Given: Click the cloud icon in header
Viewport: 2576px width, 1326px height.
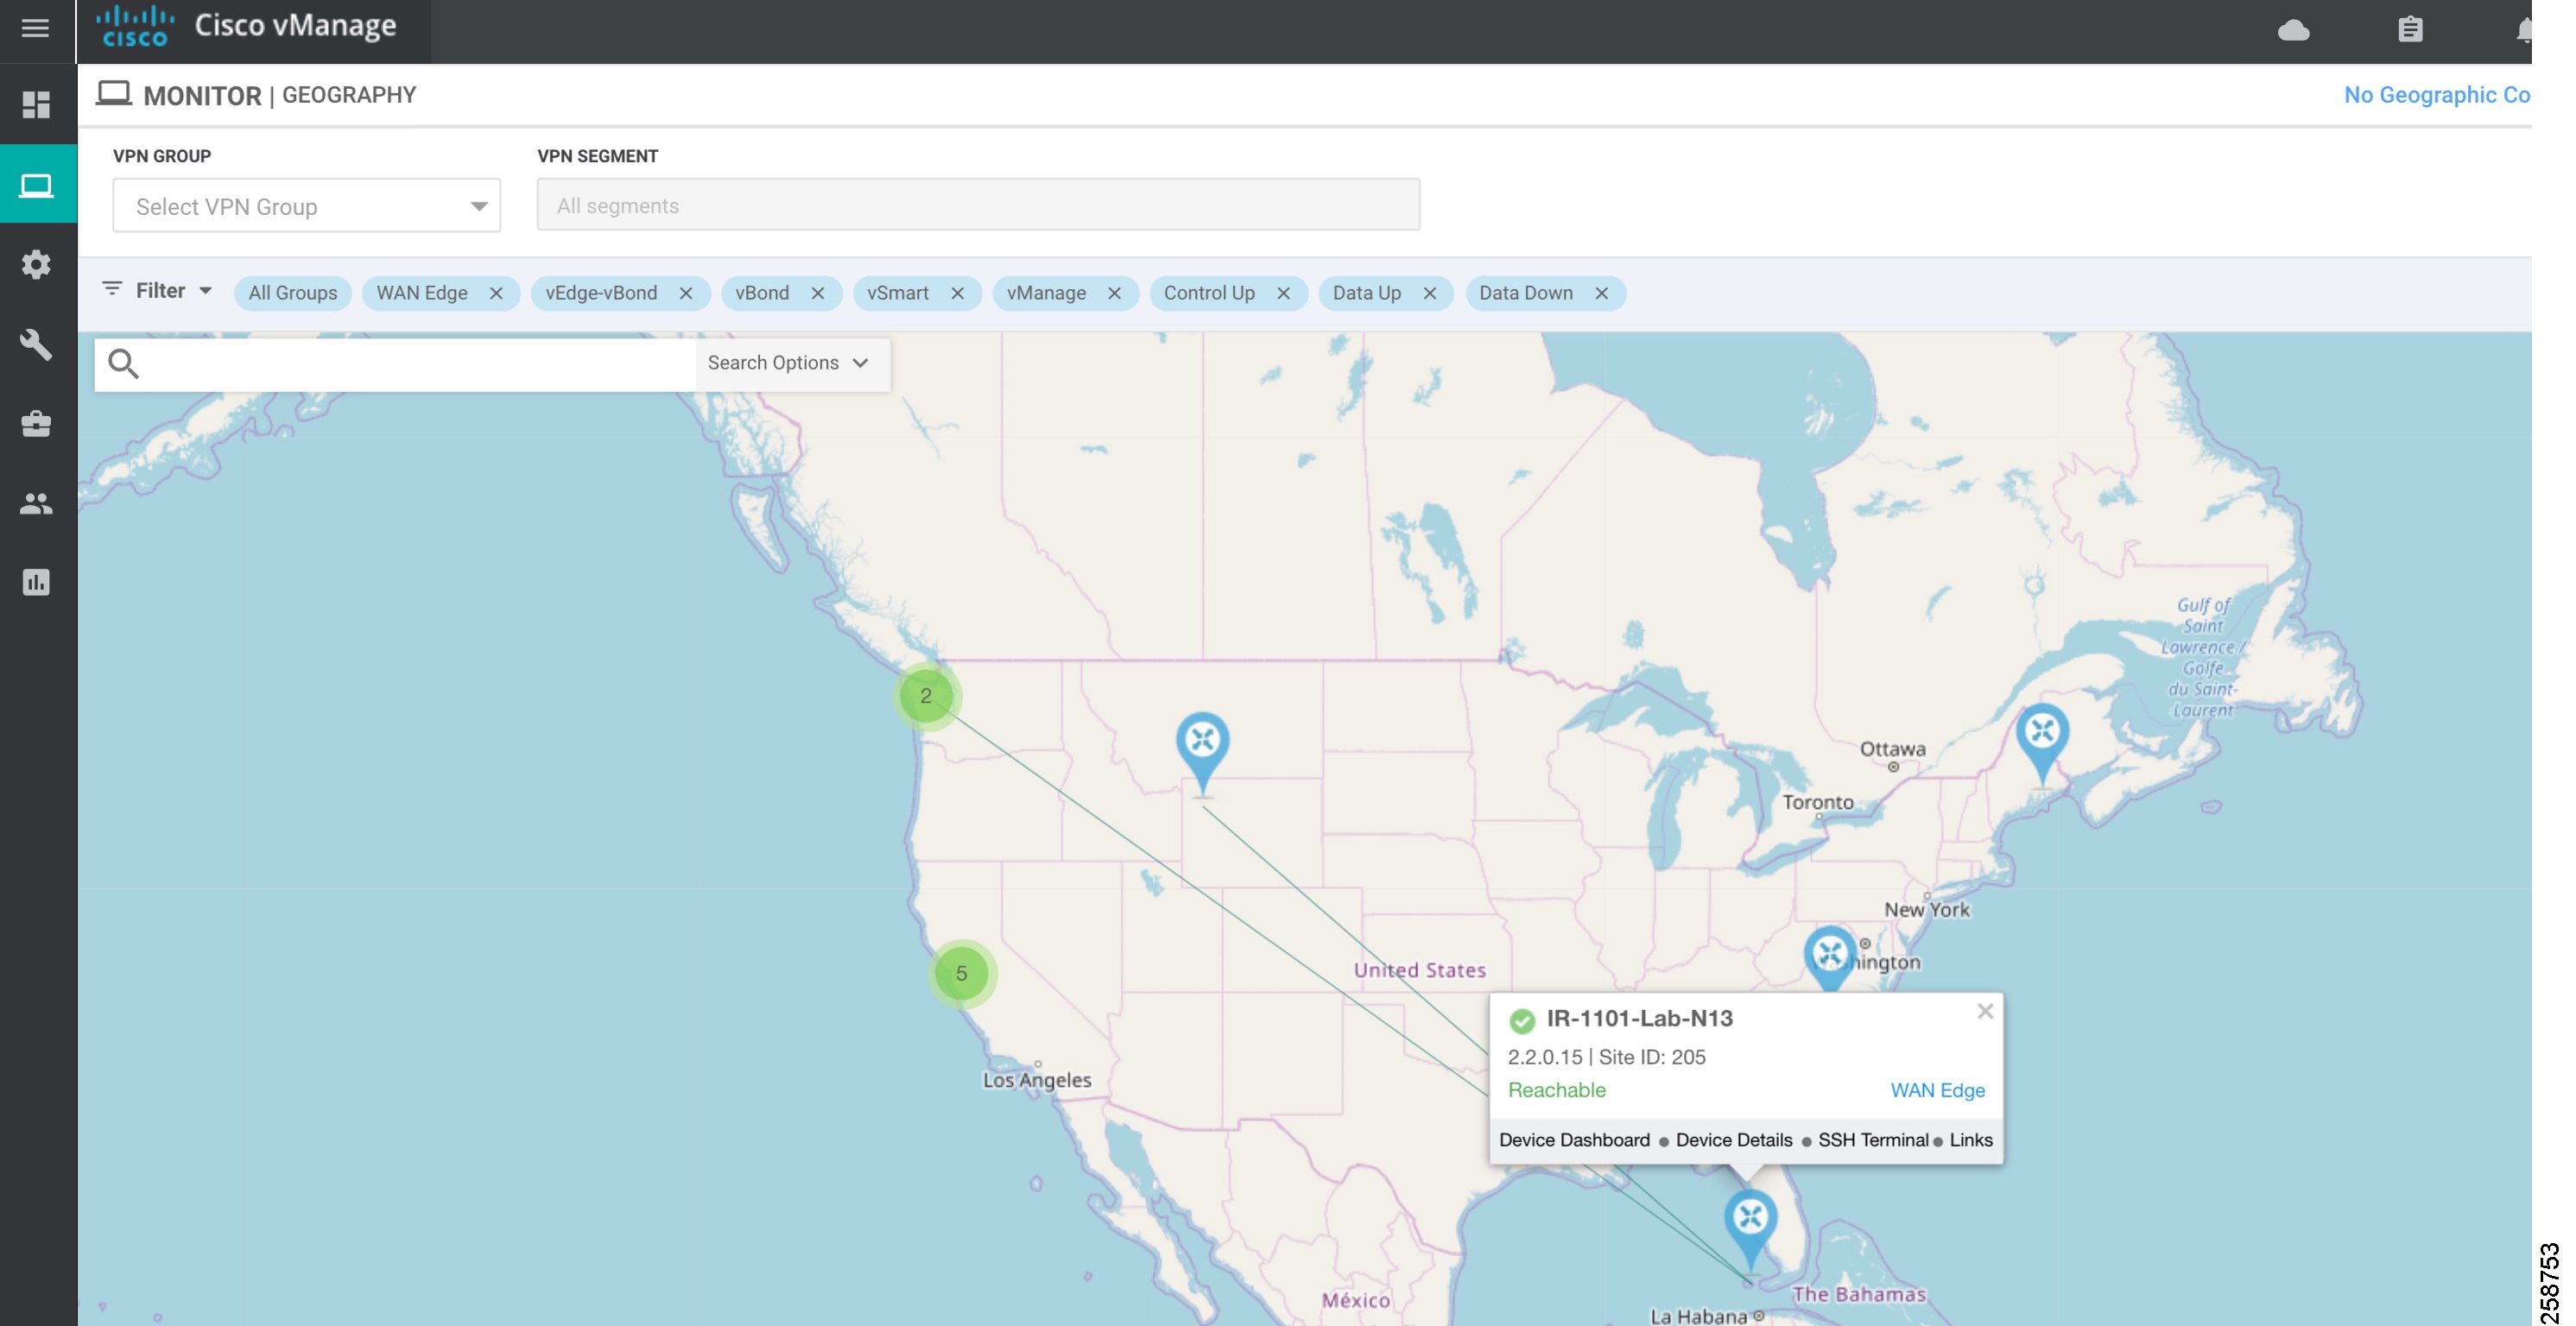Looking at the screenshot, I should [x=2293, y=30].
